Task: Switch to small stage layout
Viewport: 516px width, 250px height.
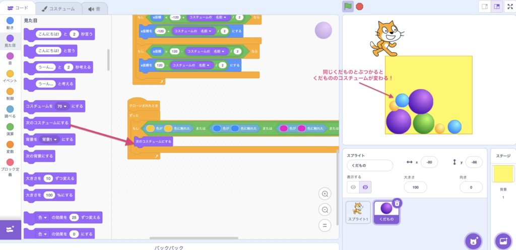Action: tap(484, 6)
